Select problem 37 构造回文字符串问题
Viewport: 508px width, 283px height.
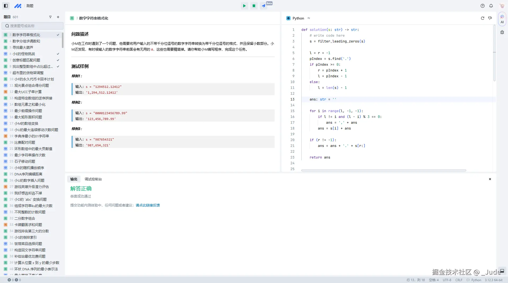pyautogui.click(x=32, y=250)
